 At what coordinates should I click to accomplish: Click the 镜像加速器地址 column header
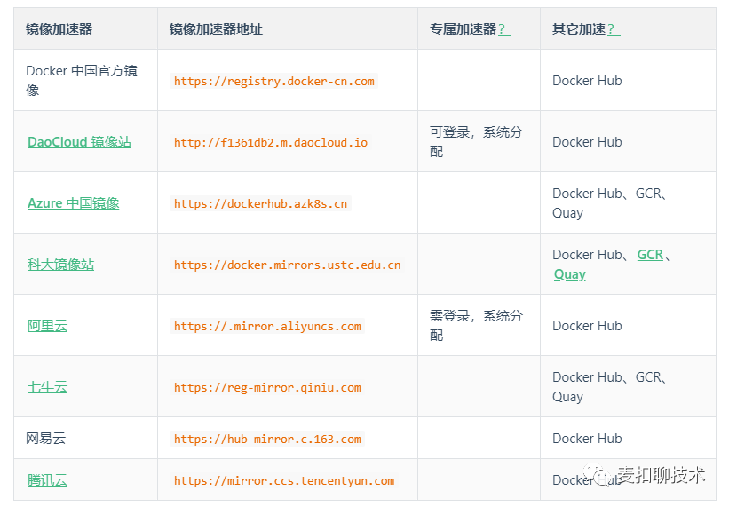(x=216, y=29)
